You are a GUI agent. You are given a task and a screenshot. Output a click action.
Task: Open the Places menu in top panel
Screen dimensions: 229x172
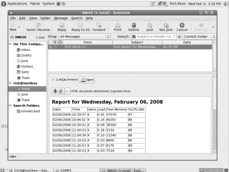(x=35, y=4)
